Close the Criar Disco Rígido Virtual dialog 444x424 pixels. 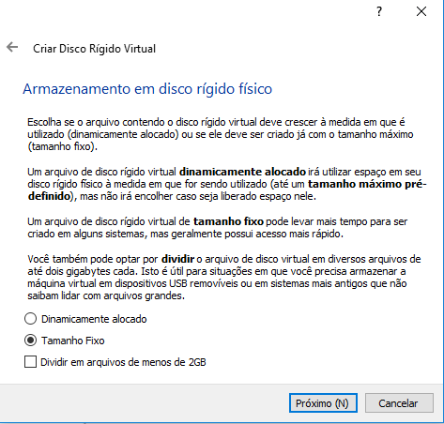click(x=421, y=11)
